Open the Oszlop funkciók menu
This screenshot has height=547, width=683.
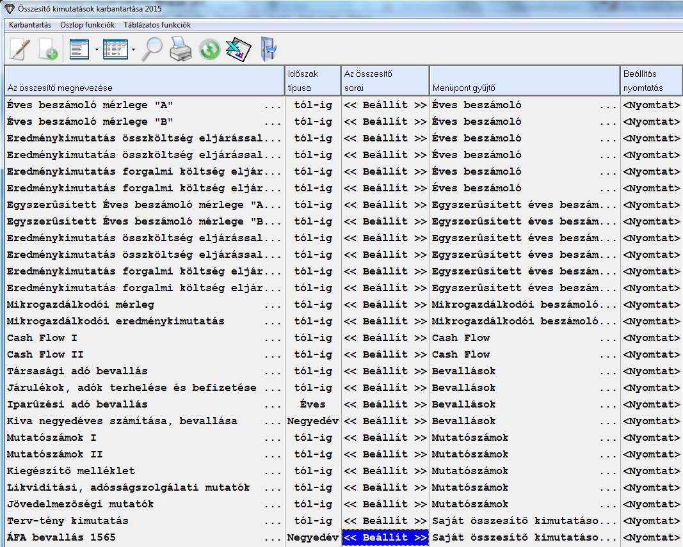tap(87, 25)
